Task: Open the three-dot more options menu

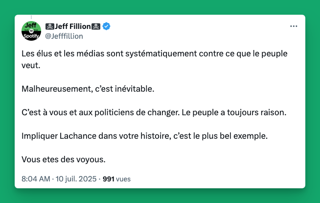Action: point(294,26)
